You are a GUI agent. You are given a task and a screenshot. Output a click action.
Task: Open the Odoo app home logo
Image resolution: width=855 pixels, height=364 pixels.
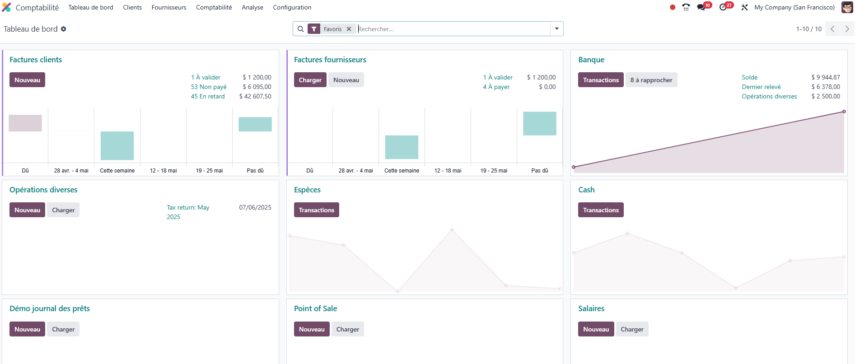point(6,7)
